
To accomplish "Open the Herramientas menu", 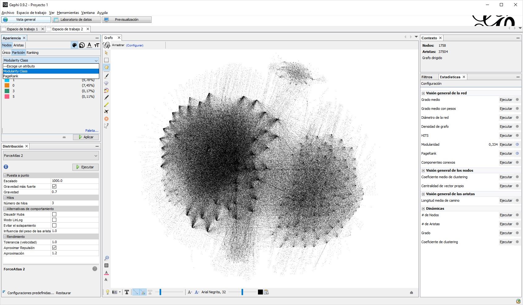I will (x=68, y=13).
